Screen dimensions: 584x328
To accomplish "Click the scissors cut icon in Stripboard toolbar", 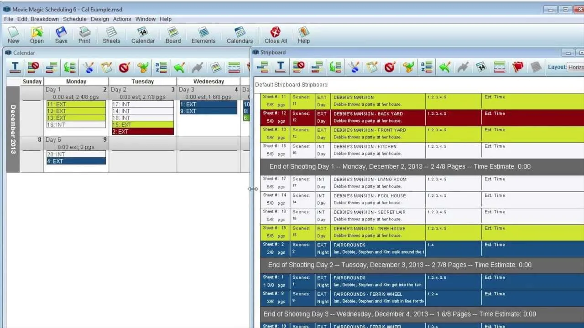I will (x=354, y=67).
